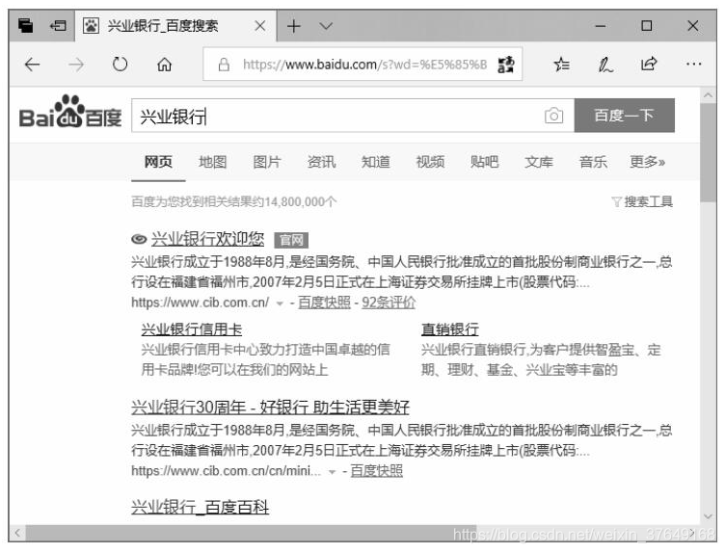
Task: Switch to the 音乐 tab
Action: pos(593,162)
